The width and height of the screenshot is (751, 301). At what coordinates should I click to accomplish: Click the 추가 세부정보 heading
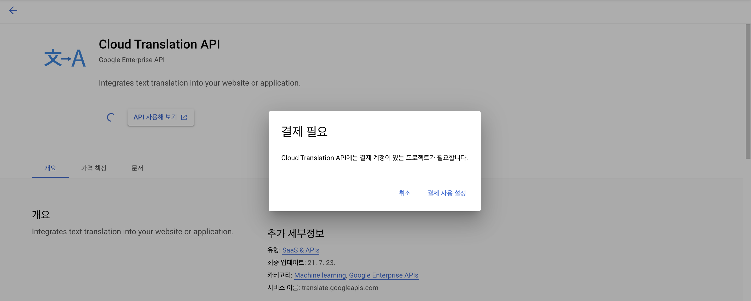pos(296,233)
